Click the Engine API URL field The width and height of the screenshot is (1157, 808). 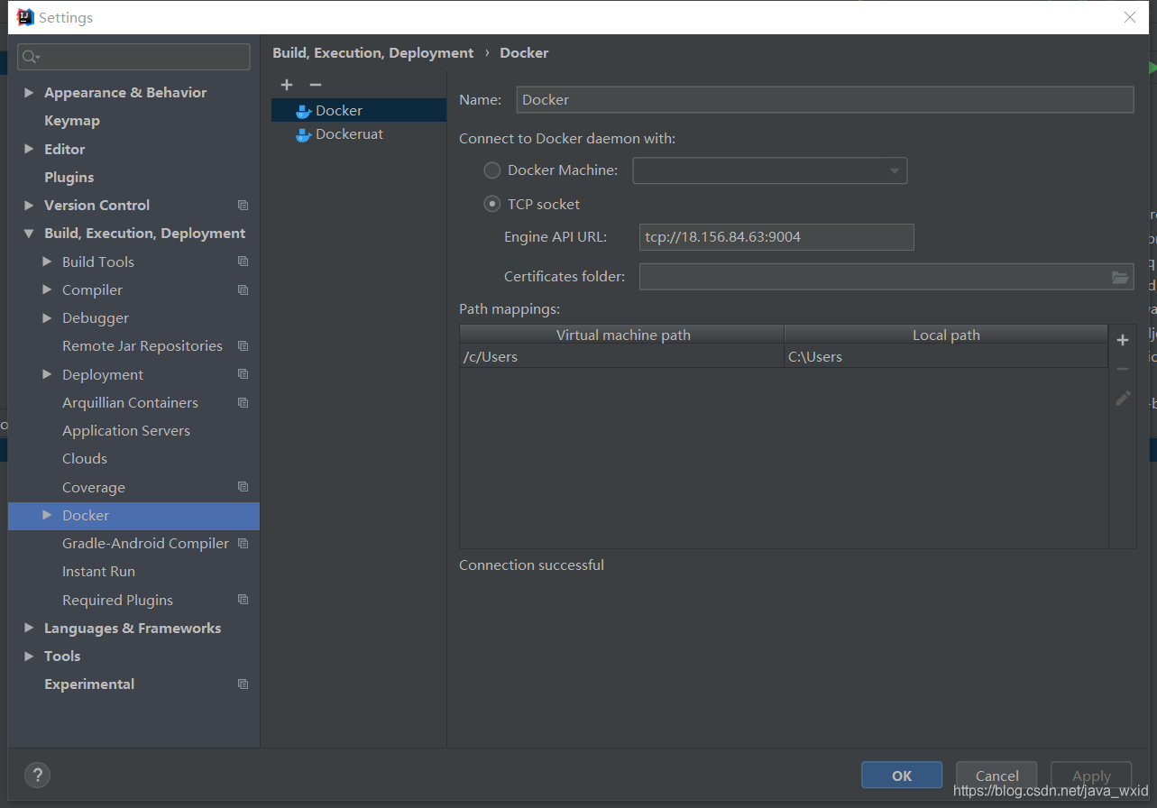click(x=776, y=237)
